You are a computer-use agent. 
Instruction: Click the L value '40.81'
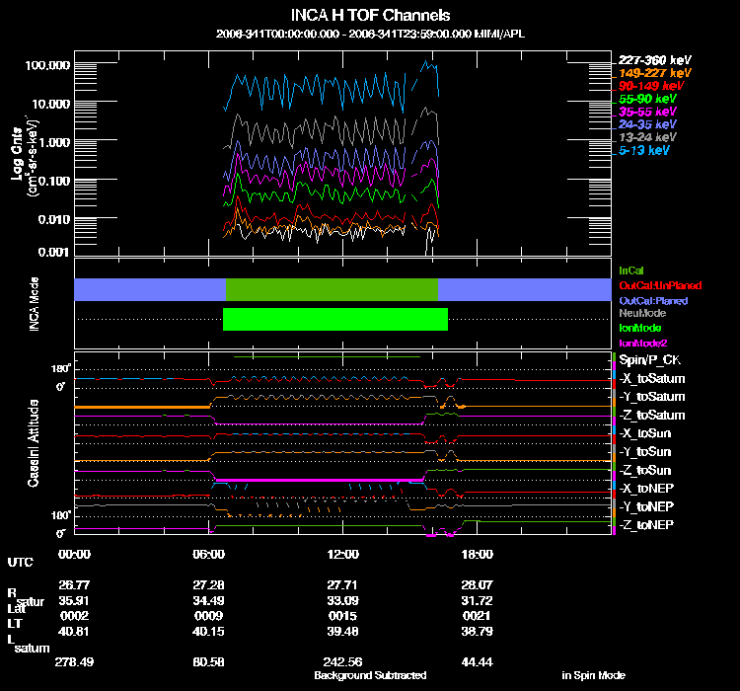(74, 632)
